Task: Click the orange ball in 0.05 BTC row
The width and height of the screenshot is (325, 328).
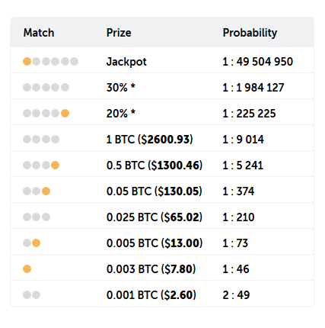Action: pos(46,191)
